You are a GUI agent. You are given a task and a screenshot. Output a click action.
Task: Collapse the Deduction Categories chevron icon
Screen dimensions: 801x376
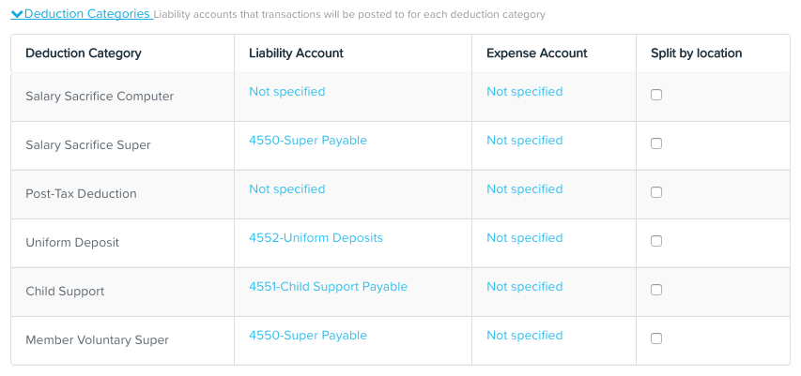17,14
